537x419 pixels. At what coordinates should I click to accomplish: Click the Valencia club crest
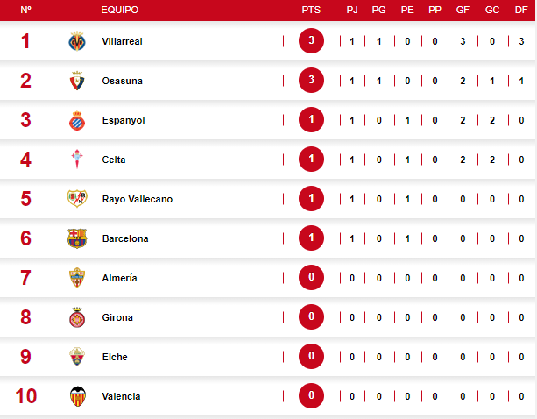click(78, 396)
